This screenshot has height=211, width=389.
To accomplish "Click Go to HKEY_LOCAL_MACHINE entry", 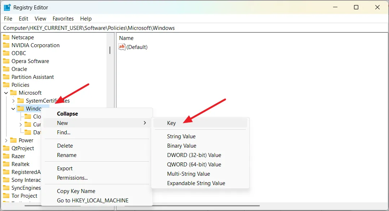I will coord(92,201).
